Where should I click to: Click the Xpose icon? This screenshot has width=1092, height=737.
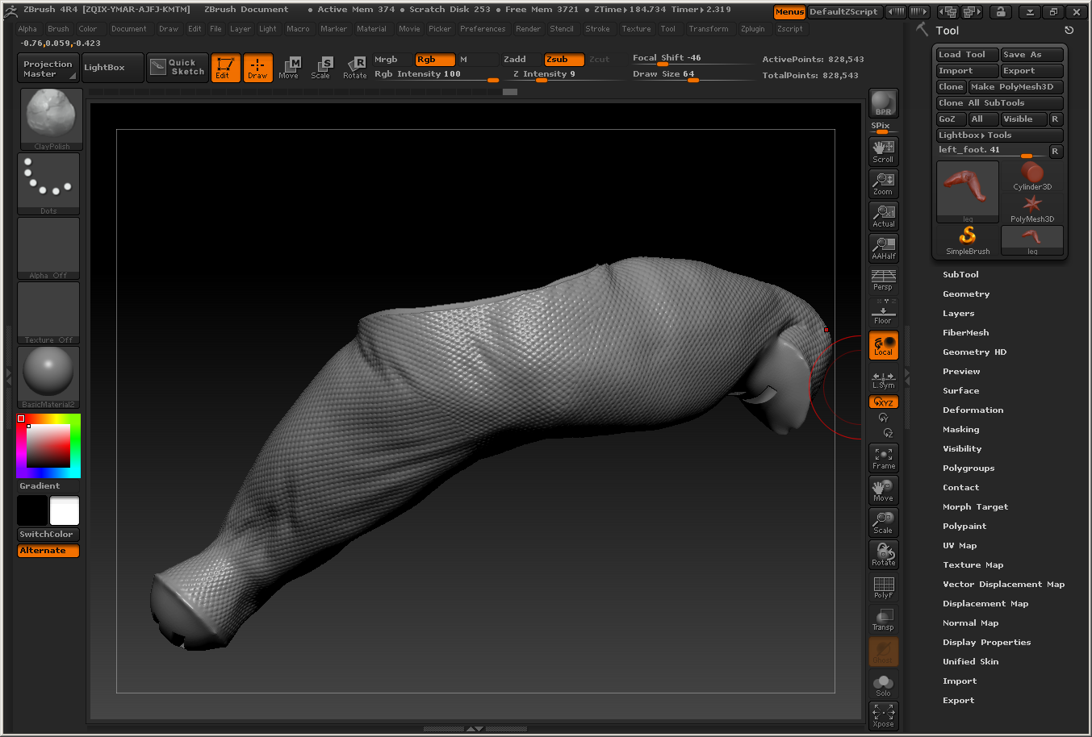(x=883, y=715)
